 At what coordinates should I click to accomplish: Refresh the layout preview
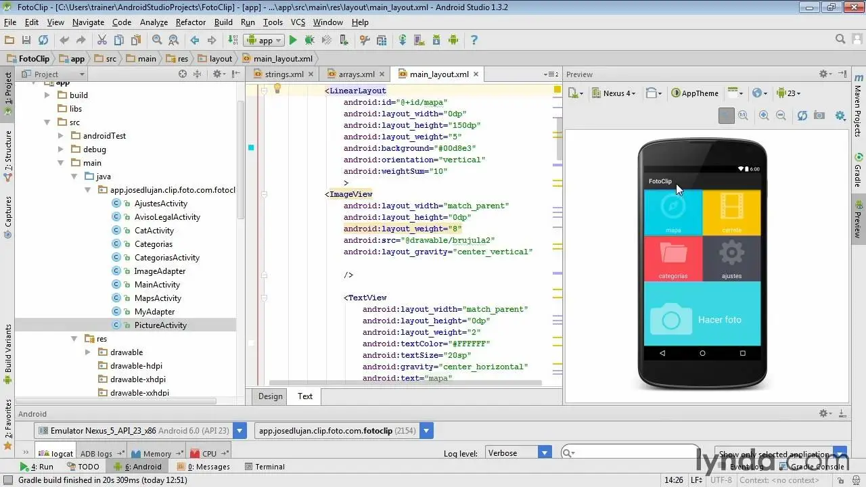point(802,116)
